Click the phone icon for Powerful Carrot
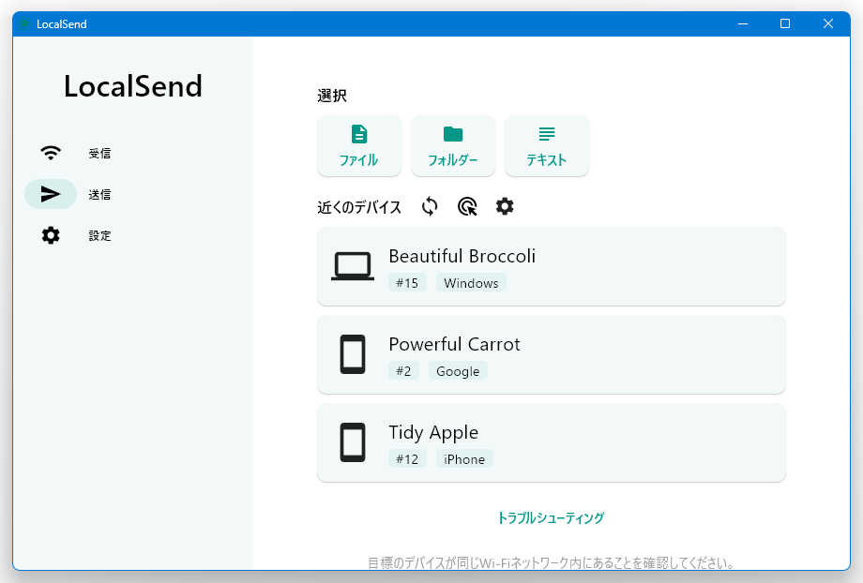Image resolution: width=863 pixels, height=583 pixels. 353,354
